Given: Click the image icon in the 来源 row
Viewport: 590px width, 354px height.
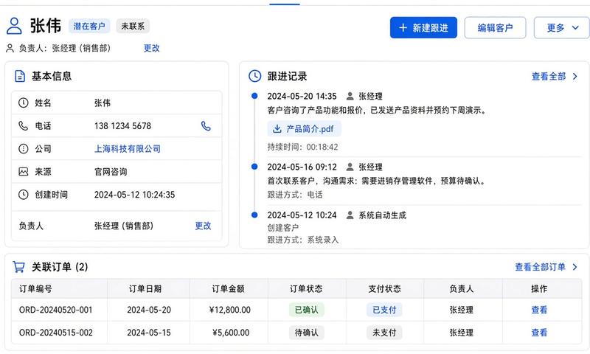Looking at the screenshot, I should 24,172.
